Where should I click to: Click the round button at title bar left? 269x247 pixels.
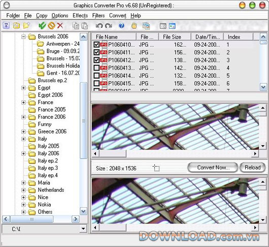click(x=7, y=6)
